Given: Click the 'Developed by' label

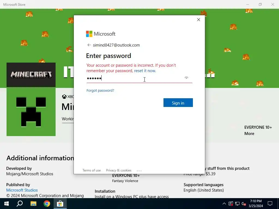Looking at the screenshot, I should [x=19, y=168].
